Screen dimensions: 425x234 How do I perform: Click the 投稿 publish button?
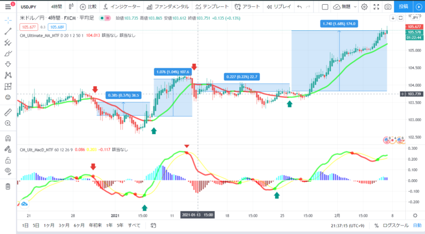[x=403, y=6]
